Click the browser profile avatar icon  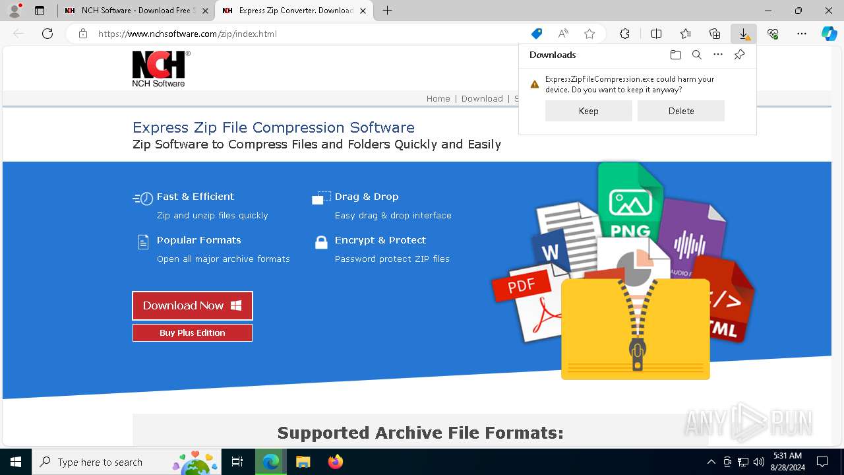pyautogui.click(x=15, y=11)
